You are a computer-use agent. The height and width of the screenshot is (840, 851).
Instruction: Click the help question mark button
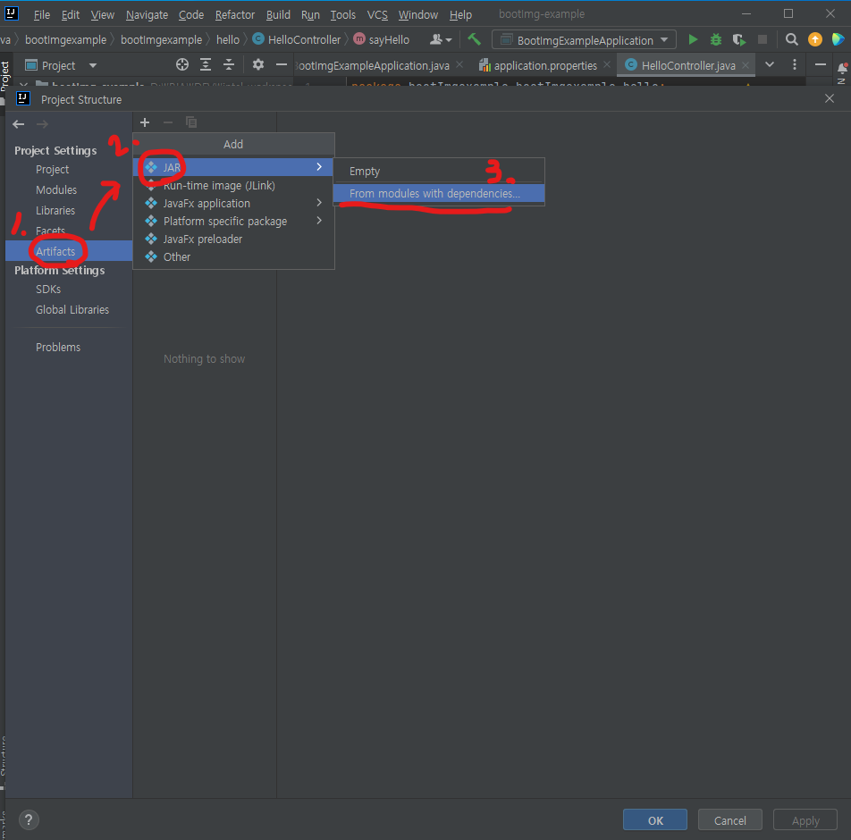coord(29,819)
